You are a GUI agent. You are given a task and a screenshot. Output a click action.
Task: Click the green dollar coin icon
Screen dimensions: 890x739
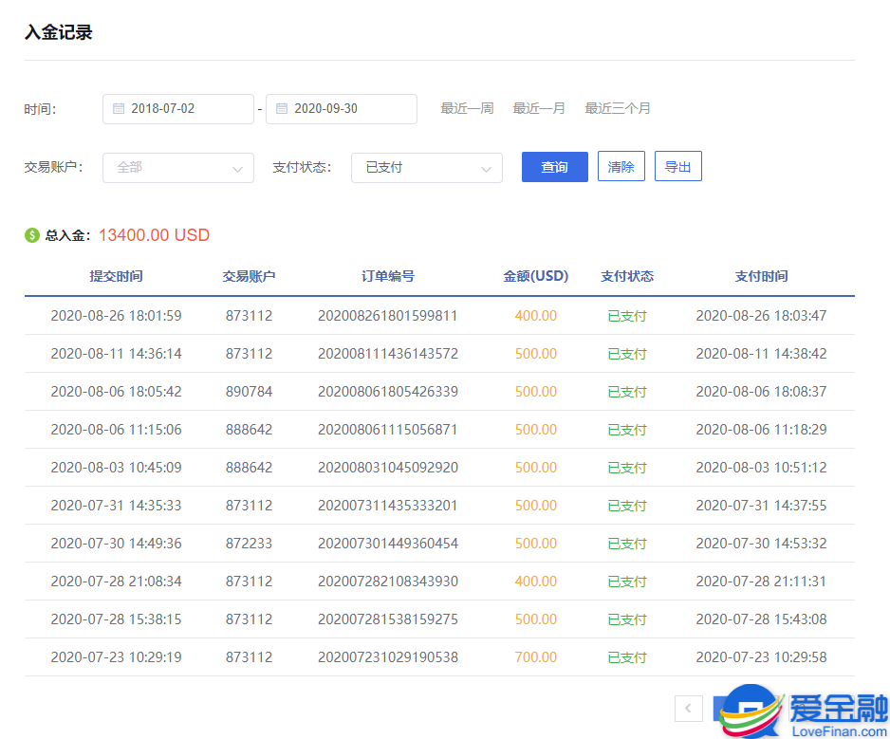coord(32,235)
